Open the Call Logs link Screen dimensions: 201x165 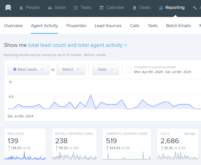[189, 134]
